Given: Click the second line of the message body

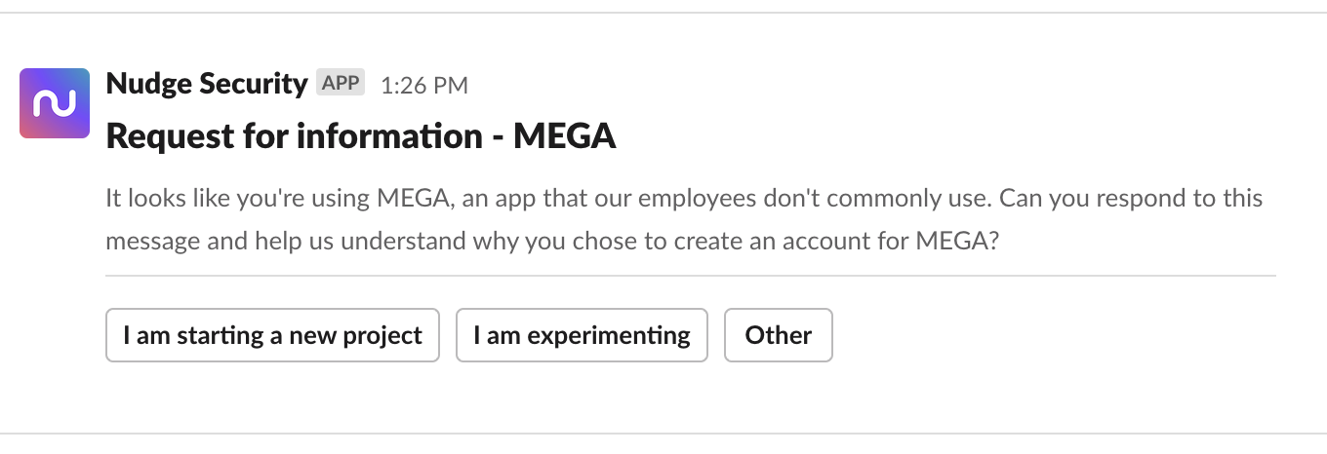Looking at the screenshot, I should tap(551, 241).
